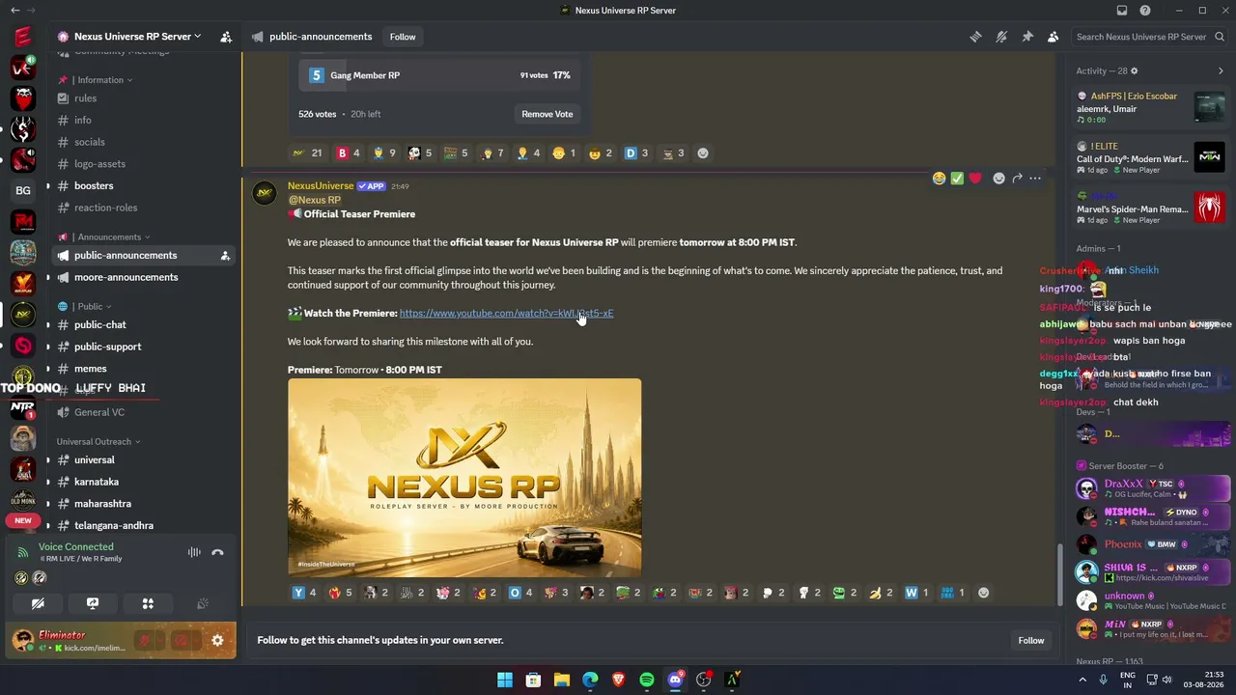The image size is (1236, 695).
Task: Open the Inbox icon in title bar
Action: pos(1122,11)
